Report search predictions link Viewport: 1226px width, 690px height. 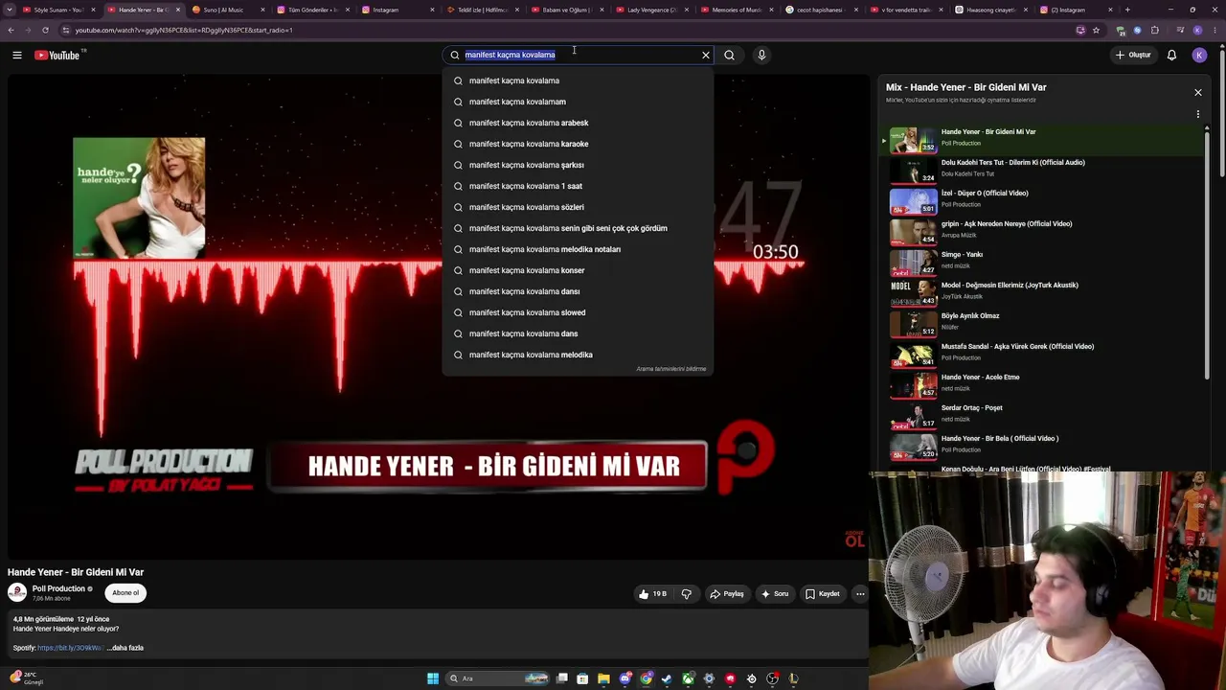point(671,369)
